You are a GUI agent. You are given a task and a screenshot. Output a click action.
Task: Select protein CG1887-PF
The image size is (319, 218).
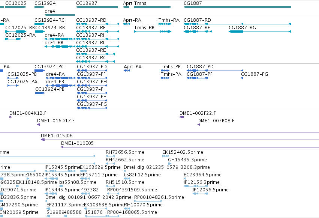(x=197, y=78)
